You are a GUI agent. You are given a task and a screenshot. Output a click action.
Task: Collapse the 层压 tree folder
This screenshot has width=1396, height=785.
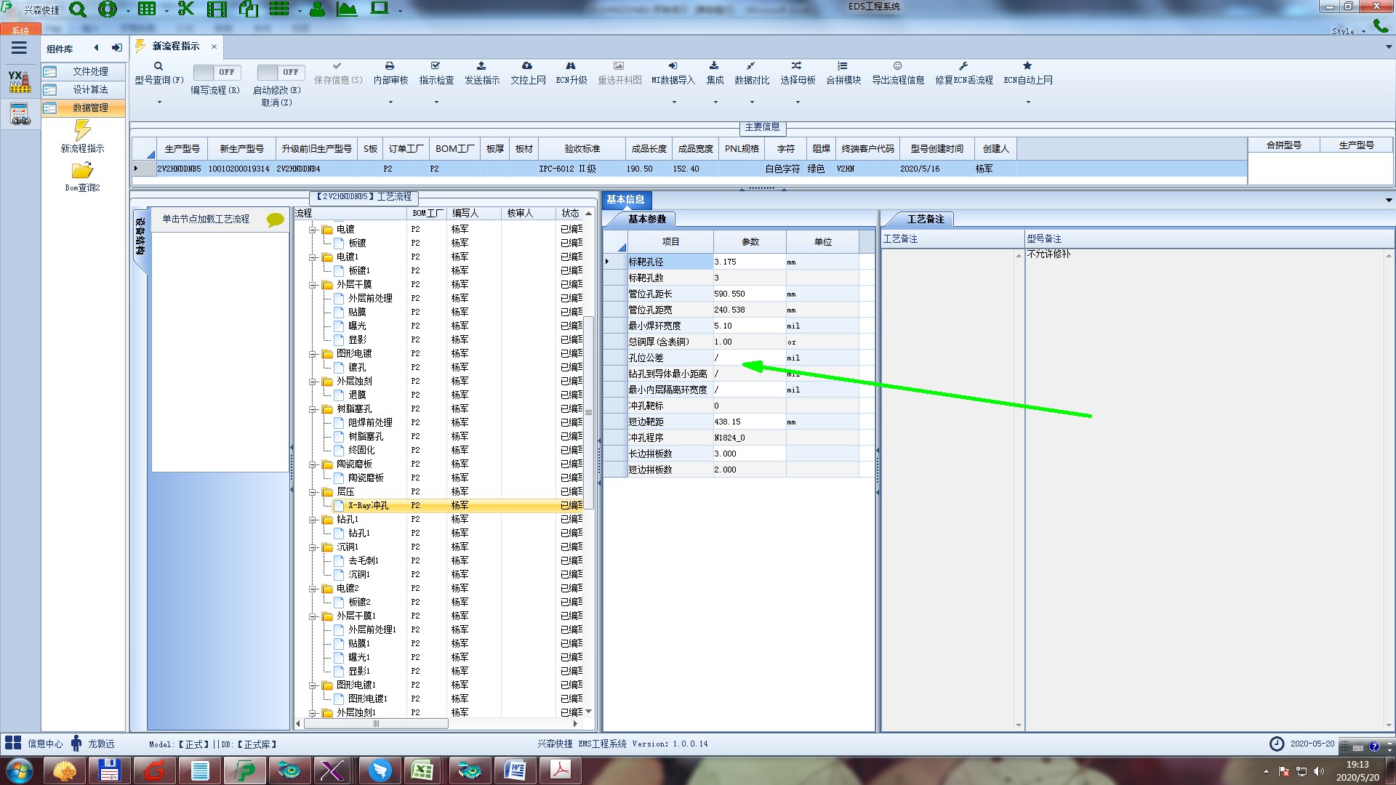pos(313,492)
